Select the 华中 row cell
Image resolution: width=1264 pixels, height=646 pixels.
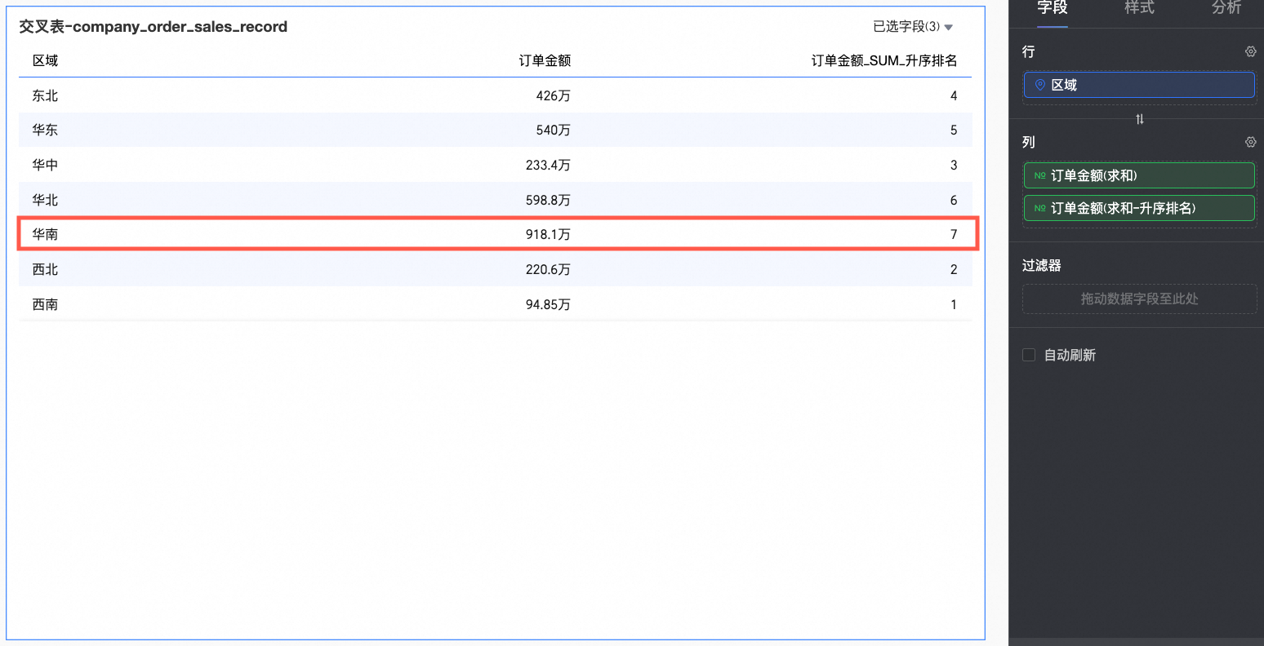(45, 165)
